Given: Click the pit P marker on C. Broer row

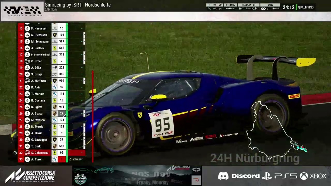Looking at the screenshot, I should tap(84, 61).
